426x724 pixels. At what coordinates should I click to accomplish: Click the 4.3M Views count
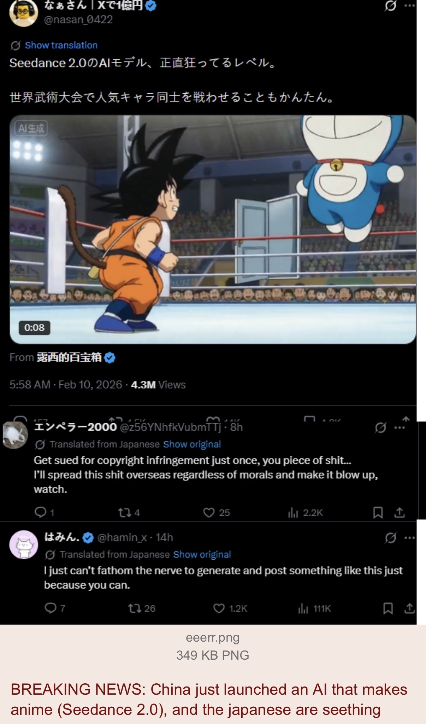tap(158, 385)
